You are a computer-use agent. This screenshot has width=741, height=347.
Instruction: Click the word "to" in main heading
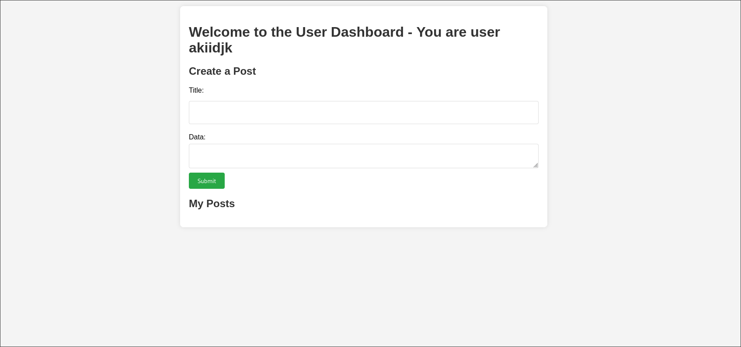pyautogui.click(x=261, y=32)
